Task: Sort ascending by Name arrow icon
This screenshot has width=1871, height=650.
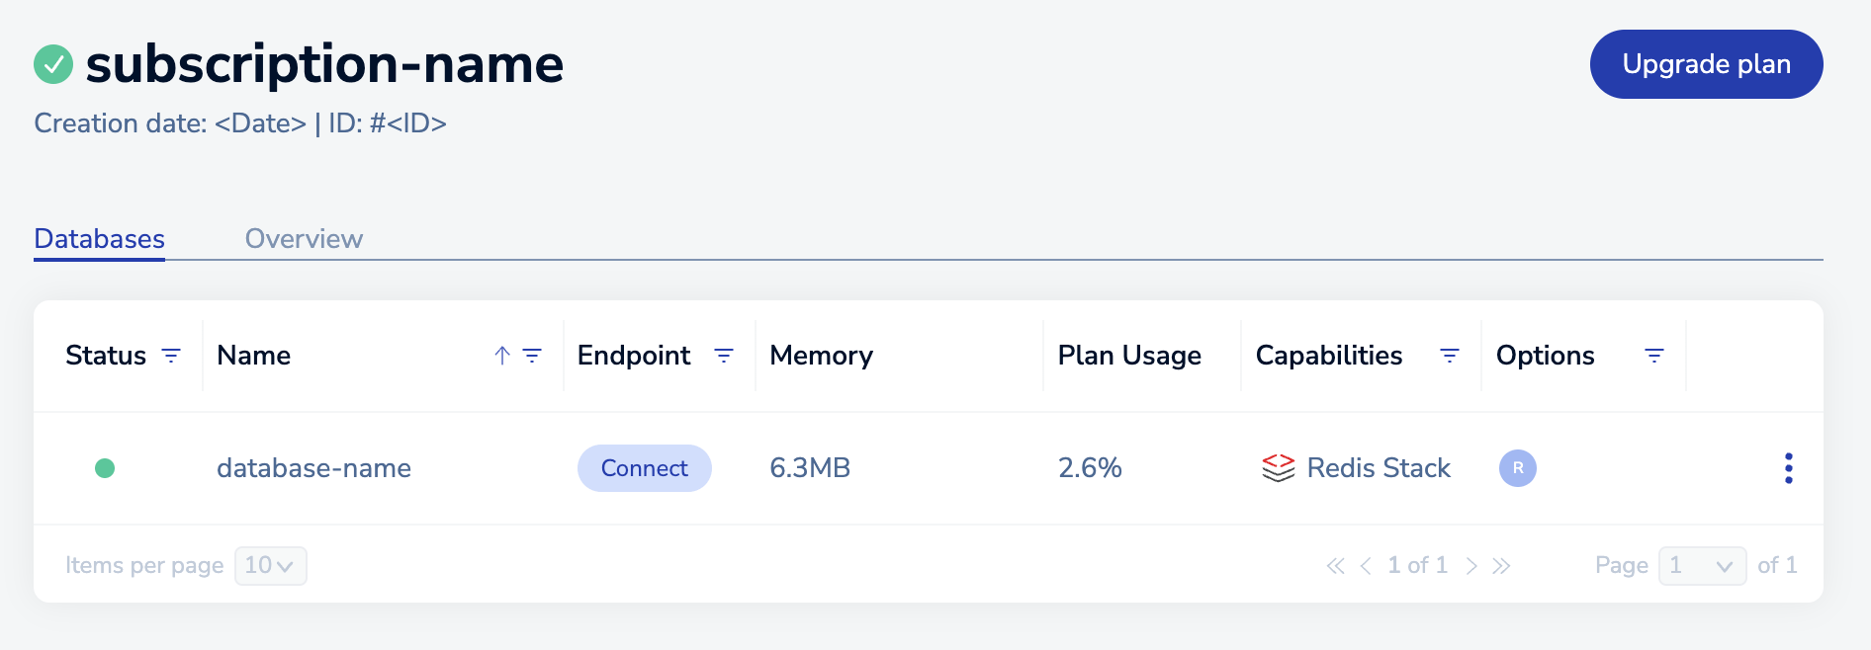Action: [x=502, y=356]
